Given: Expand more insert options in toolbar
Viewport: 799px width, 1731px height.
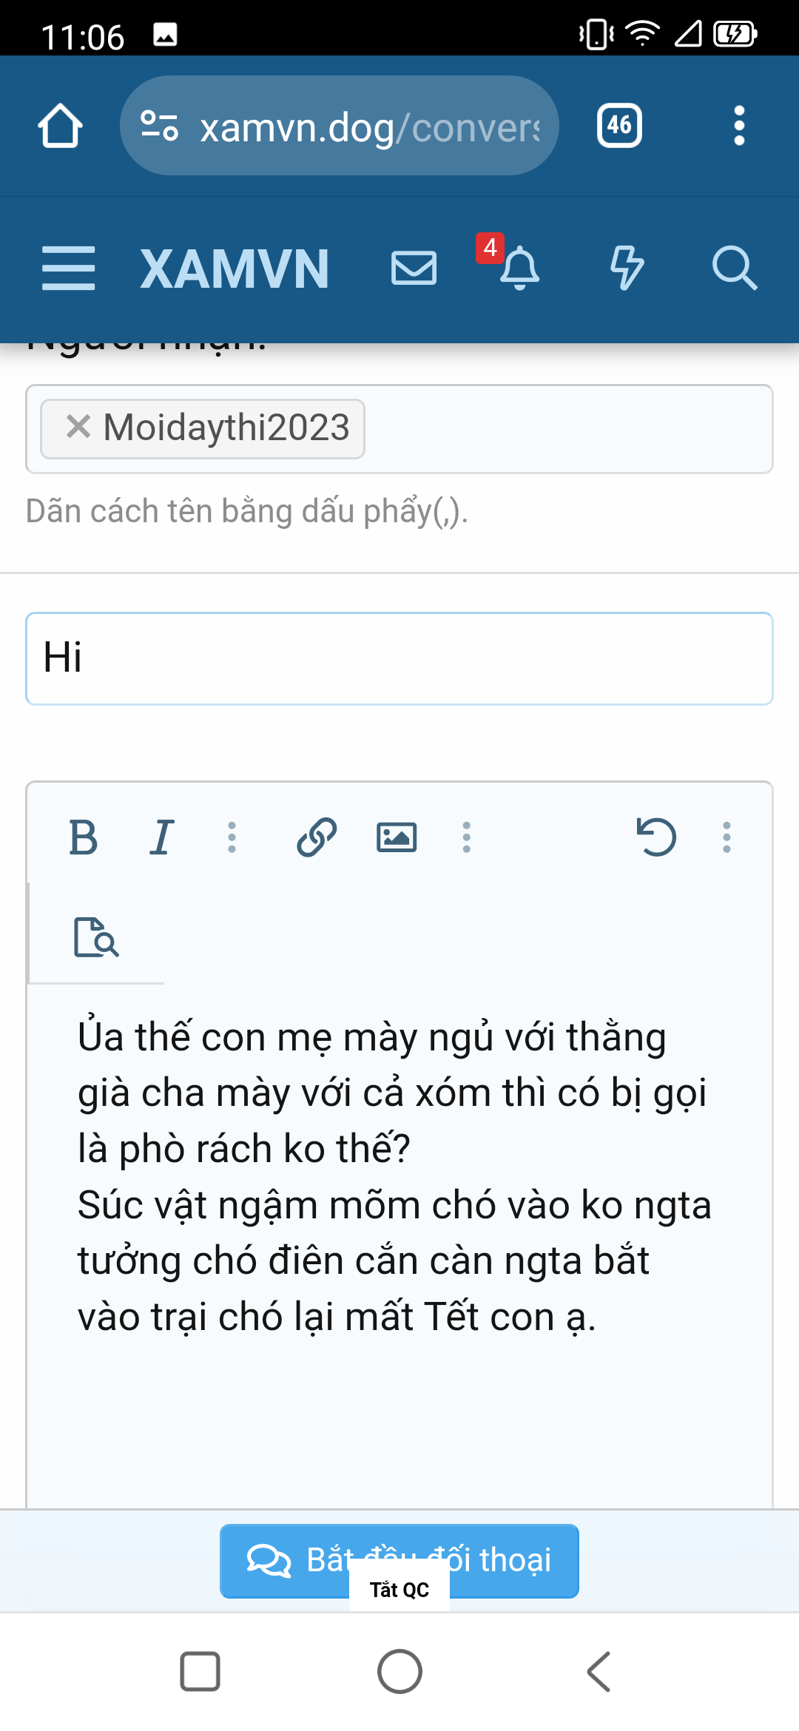Looking at the screenshot, I should [465, 836].
